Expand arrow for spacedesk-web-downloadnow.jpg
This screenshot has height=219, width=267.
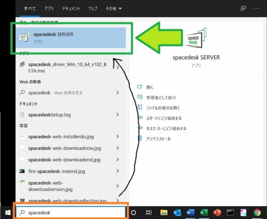[x=118, y=148]
